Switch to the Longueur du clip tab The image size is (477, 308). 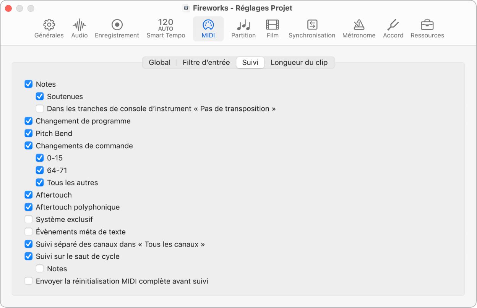[299, 63]
